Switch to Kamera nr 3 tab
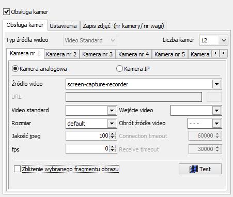The image size is (233, 197). point(98,54)
